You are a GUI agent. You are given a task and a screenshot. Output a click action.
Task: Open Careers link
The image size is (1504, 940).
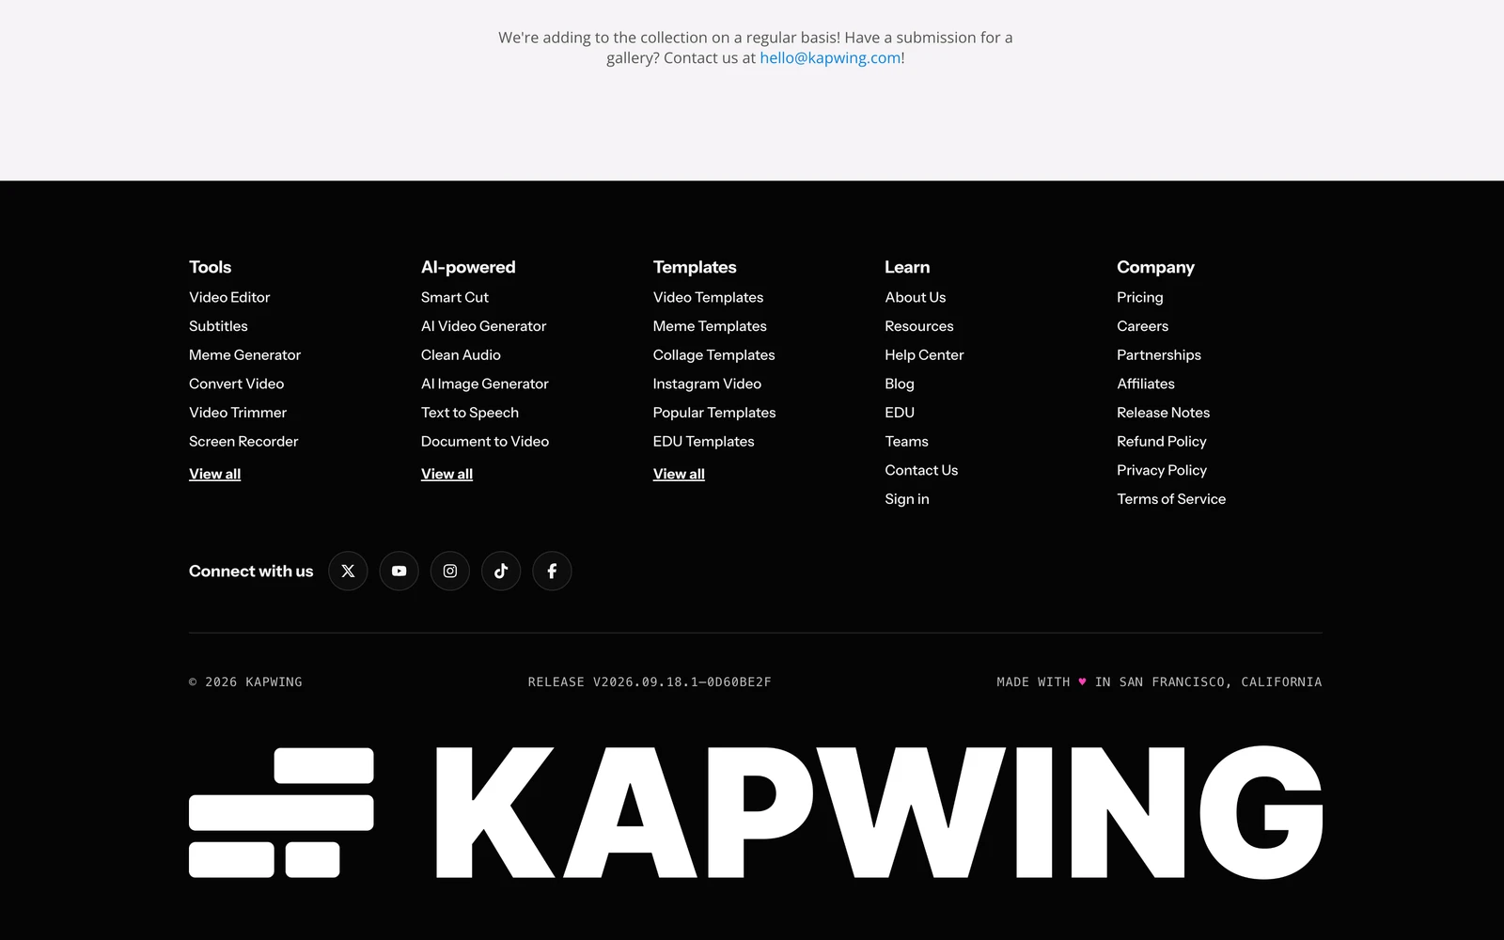point(1142,326)
